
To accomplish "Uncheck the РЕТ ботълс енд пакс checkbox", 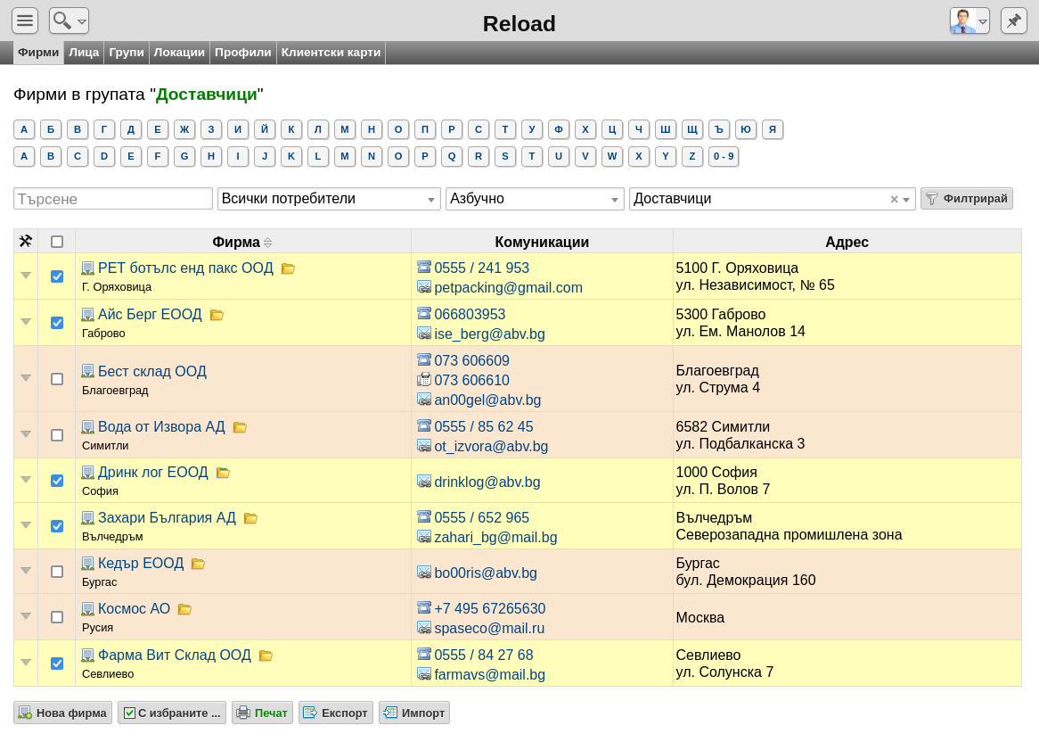I will [57, 276].
